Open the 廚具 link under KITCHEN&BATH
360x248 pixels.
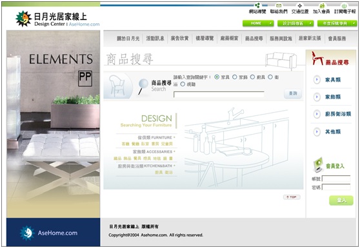pyautogui.click(x=159, y=173)
